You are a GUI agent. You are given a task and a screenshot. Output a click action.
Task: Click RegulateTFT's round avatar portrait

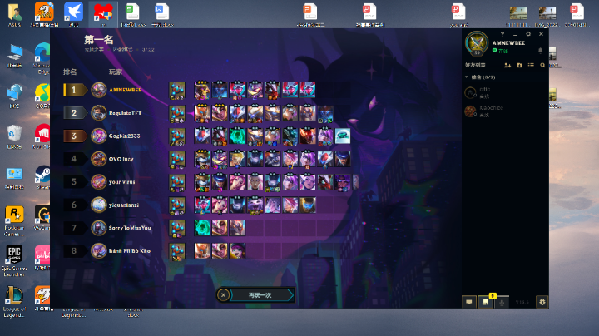pos(98,113)
